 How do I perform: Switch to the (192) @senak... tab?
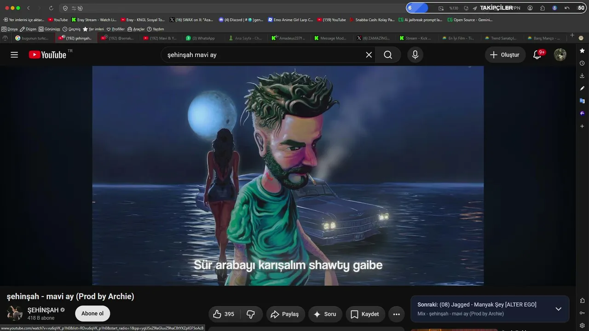pos(119,38)
